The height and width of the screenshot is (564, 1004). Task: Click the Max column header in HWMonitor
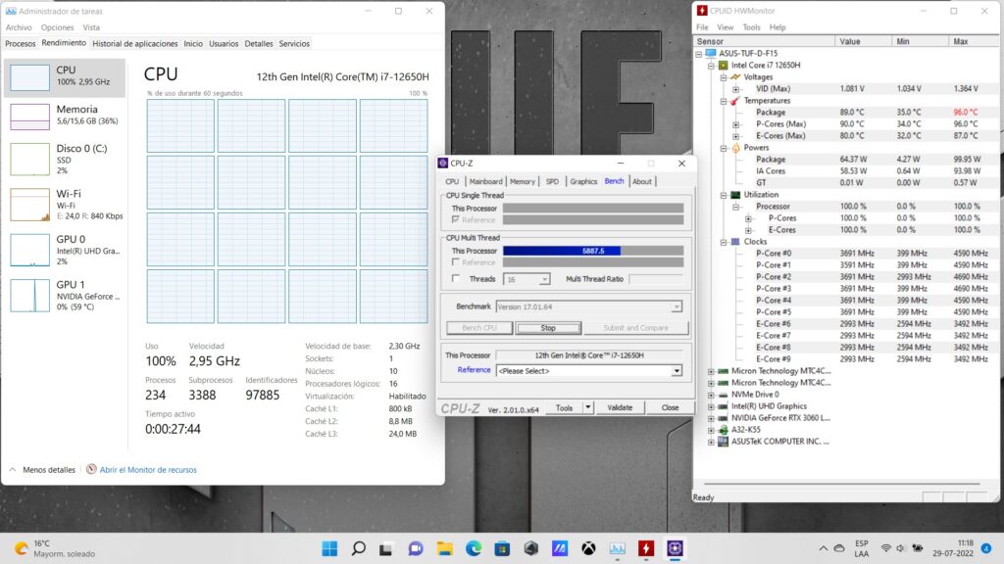974,41
